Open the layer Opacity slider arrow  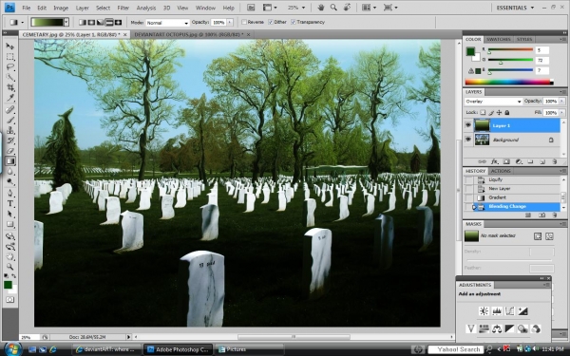[561, 102]
